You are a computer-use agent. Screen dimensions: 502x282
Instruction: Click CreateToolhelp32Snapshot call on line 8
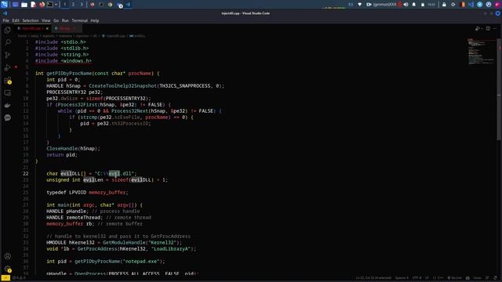[x=122, y=86]
